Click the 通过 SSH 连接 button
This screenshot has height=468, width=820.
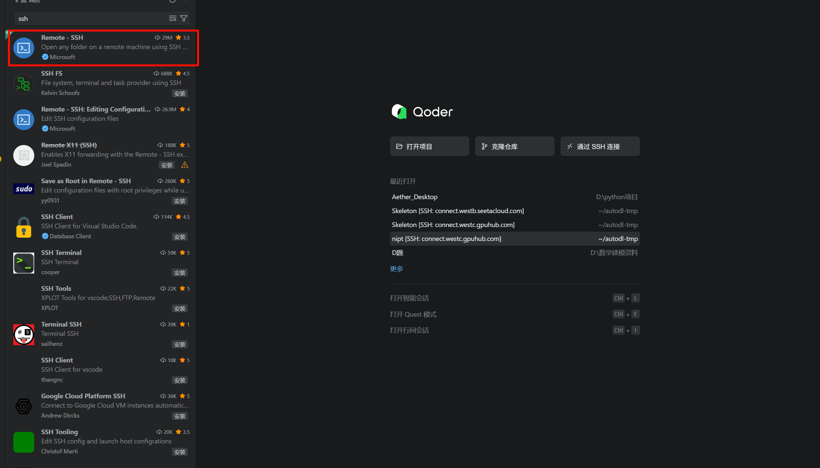click(600, 146)
